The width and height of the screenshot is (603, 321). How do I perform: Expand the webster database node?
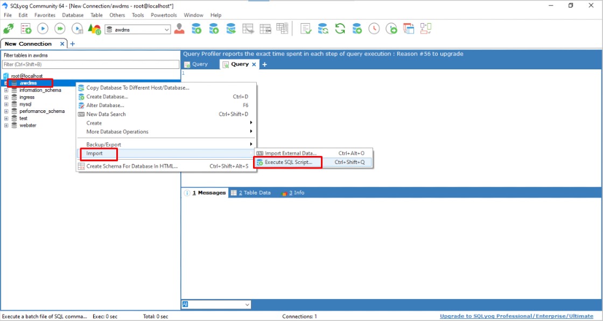6,125
